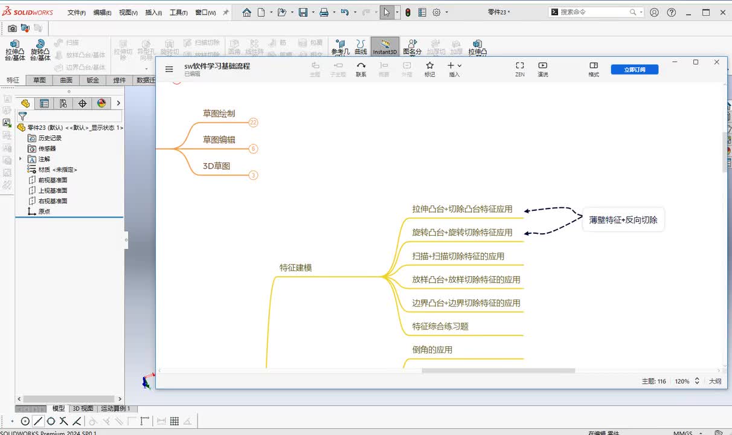Open the 文件 (File) menu
The image size is (732, 435).
[77, 13]
